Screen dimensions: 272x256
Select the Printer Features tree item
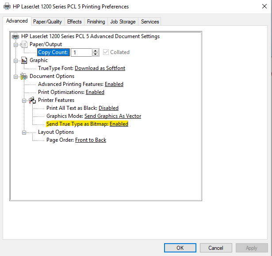pos(56,100)
